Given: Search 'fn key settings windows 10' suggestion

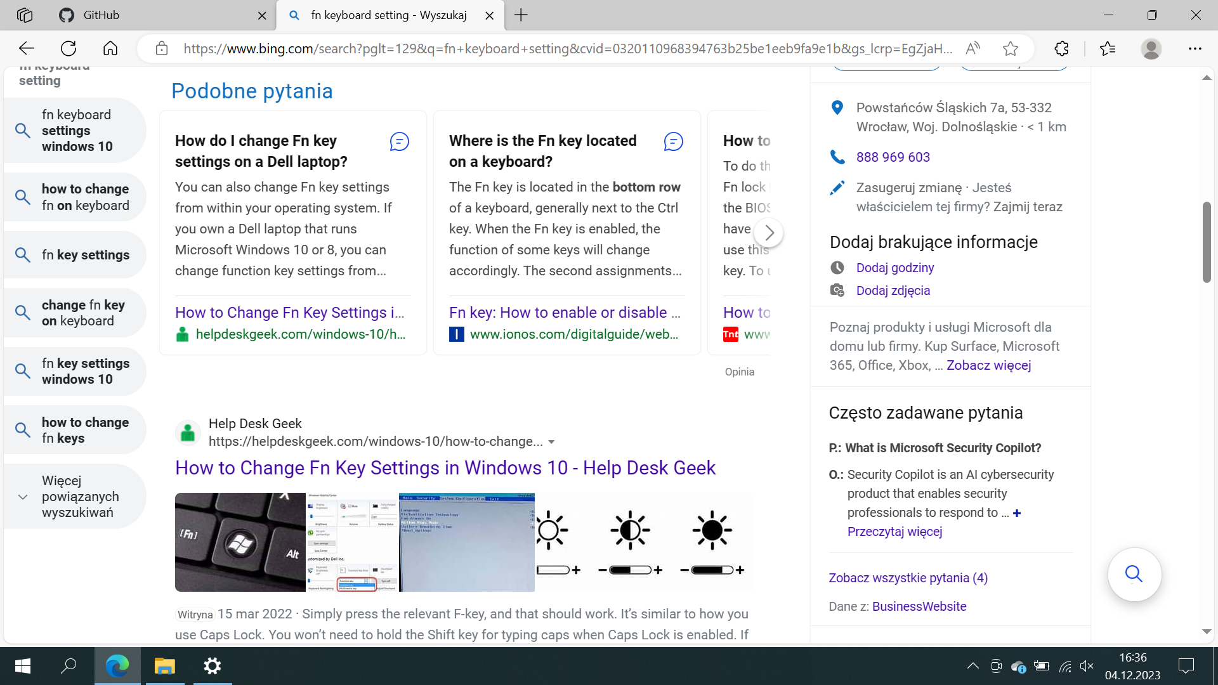Looking at the screenshot, I should coord(75,371).
